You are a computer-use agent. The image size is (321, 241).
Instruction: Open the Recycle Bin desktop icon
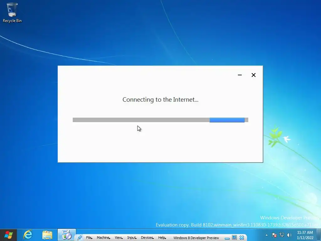click(12, 13)
